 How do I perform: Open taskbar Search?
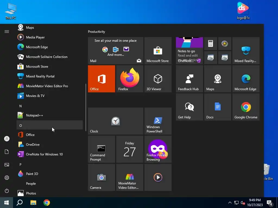(x=20, y=203)
